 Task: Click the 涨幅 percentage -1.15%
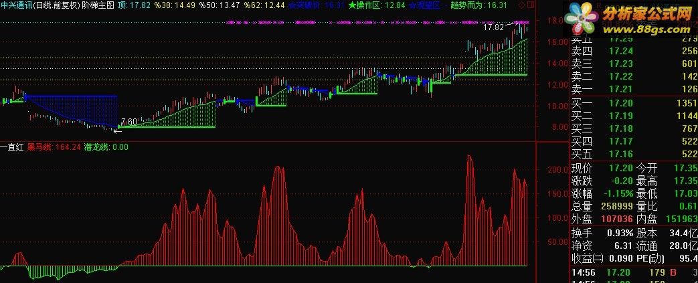pos(618,193)
